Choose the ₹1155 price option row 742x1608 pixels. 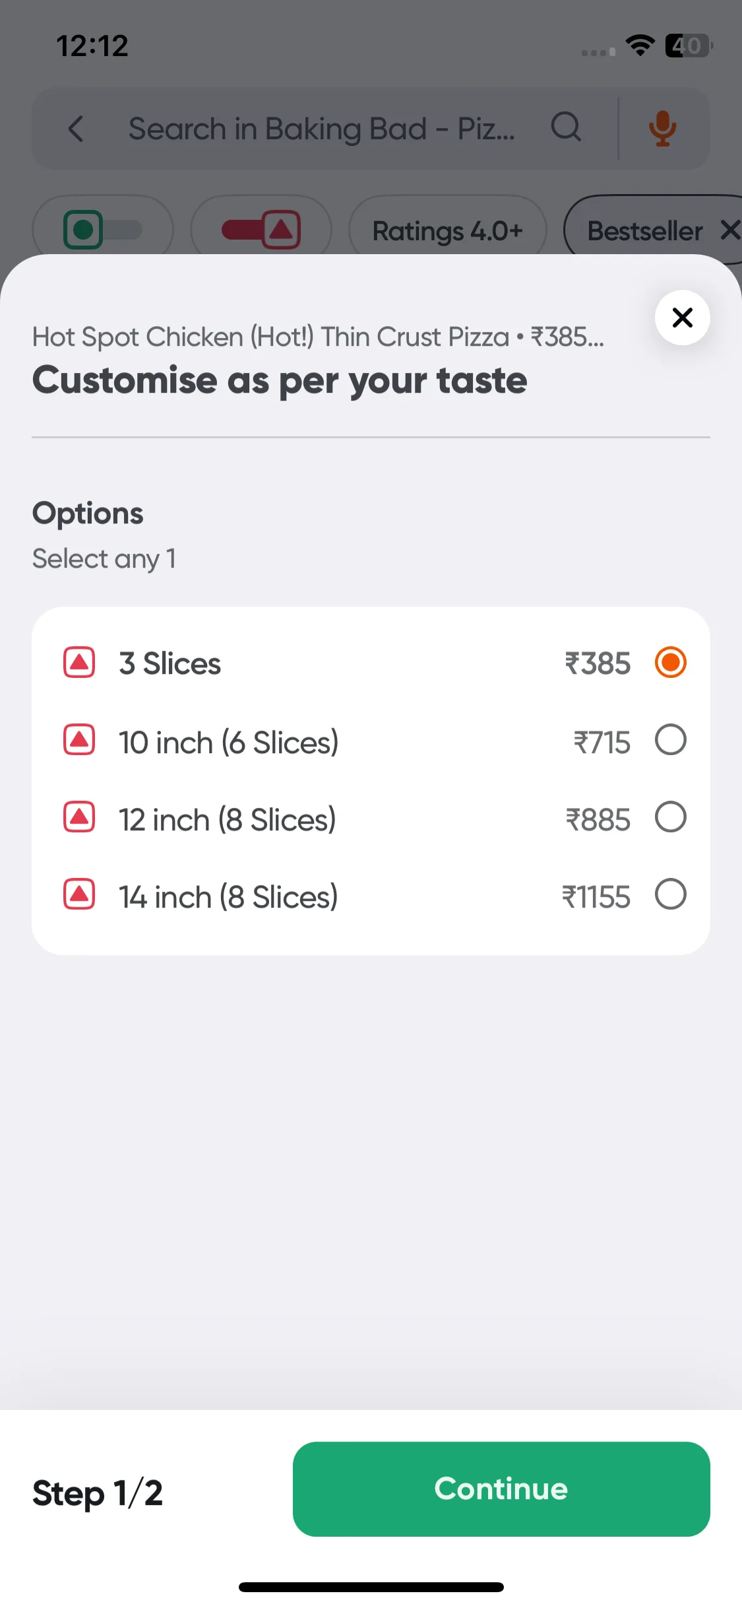[371, 896]
